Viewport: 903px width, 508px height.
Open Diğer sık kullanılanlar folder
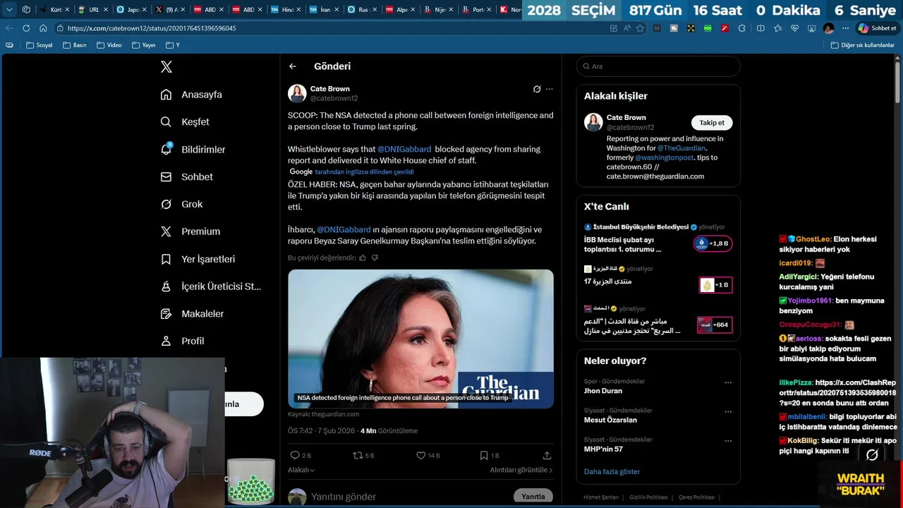pos(863,45)
